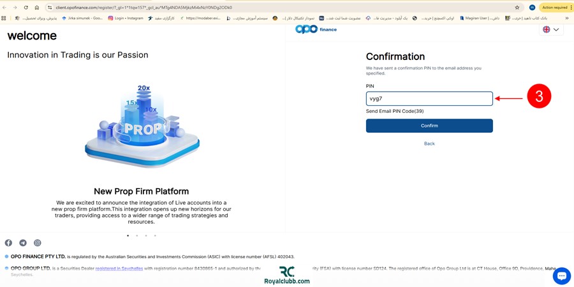This screenshot has width=574, height=287.
Task: Go to the browser home page
Action: pos(37,8)
